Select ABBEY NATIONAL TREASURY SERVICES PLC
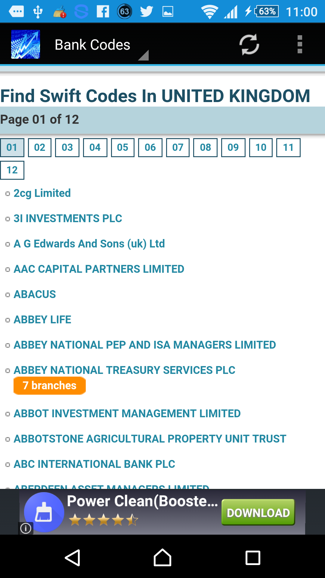This screenshot has width=325, height=578. click(x=125, y=370)
